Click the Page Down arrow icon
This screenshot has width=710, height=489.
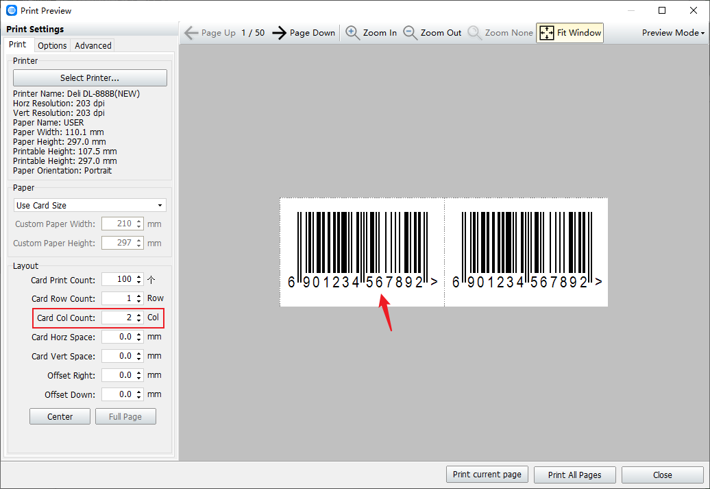click(x=280, y=33)
